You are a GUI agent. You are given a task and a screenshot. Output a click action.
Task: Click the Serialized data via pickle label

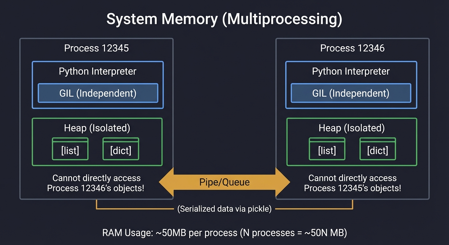click(224, 209)
